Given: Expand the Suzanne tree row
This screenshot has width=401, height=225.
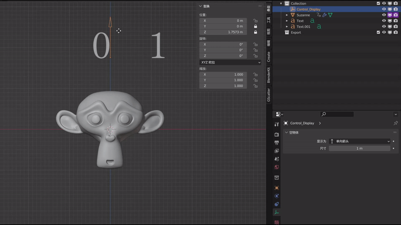Looking at the screenshot, I should [287, 15].
